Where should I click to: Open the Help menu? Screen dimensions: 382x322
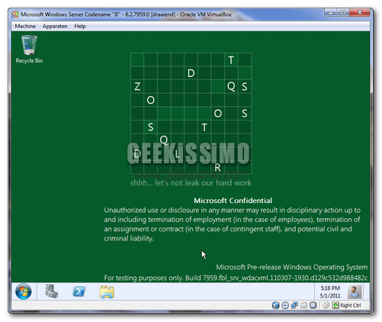(80, 26)
